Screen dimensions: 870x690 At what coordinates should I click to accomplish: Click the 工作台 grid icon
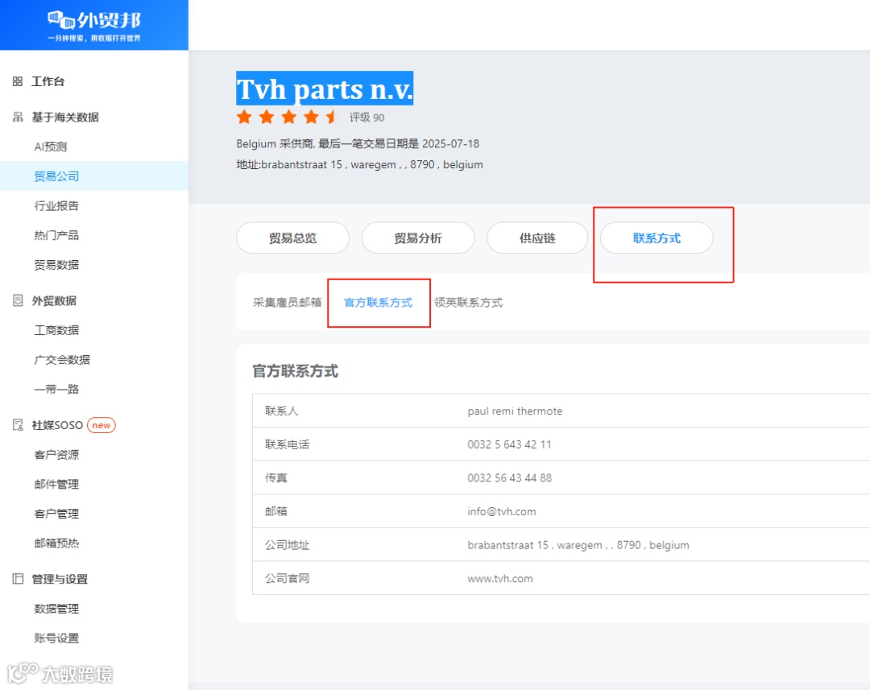18,81
